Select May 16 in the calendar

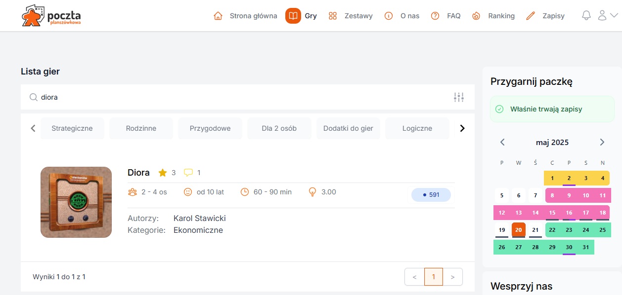569,213
